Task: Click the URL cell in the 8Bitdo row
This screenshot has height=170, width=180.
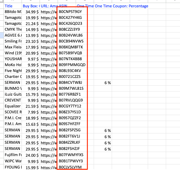Action: tap(49, 12)
